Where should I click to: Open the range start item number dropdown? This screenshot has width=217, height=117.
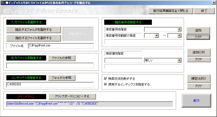157,36
